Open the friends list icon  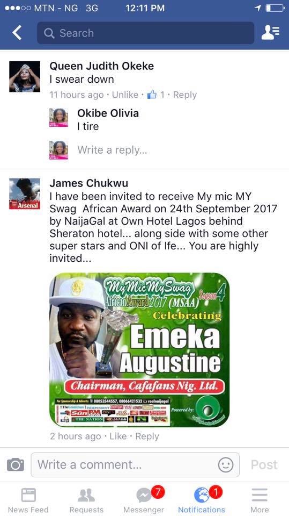[270, 33]
